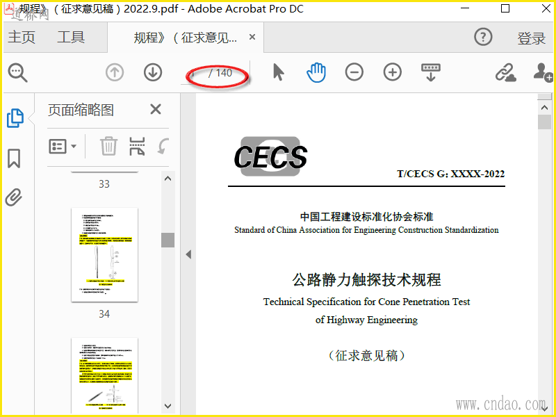Close the document tab with ×
This screenshot has height=417, width=556.
point(252,37)
